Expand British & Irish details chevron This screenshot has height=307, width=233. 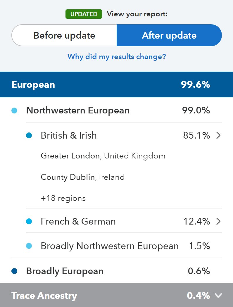tap(218, 135)
